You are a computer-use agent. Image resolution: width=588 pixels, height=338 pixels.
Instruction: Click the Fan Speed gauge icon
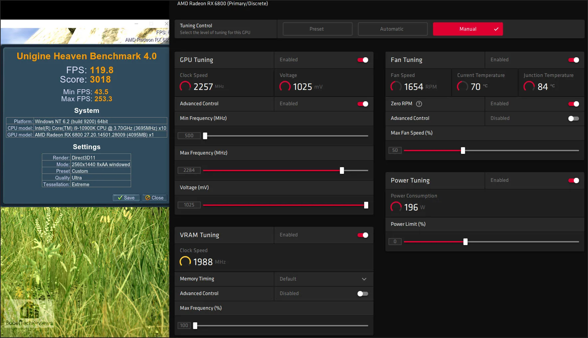[396, 87]
